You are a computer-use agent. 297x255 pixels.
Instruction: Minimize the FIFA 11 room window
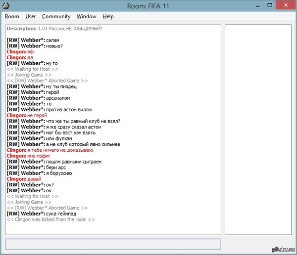point(257,5)
